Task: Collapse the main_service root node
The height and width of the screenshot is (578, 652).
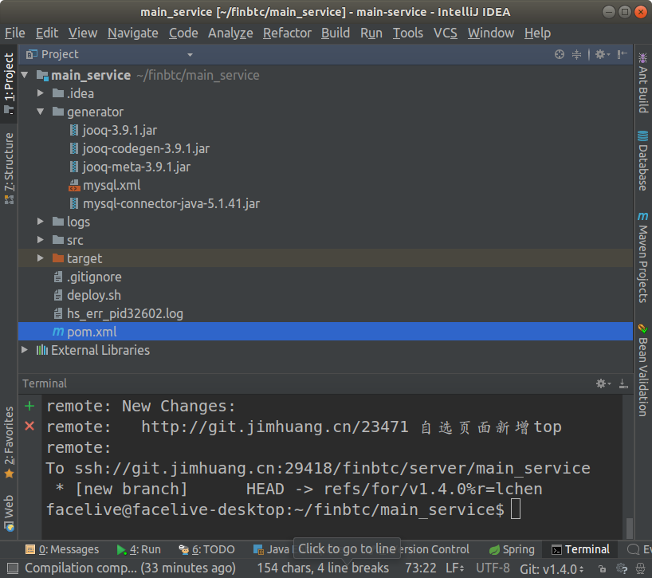Action: (x=25, y=75)
